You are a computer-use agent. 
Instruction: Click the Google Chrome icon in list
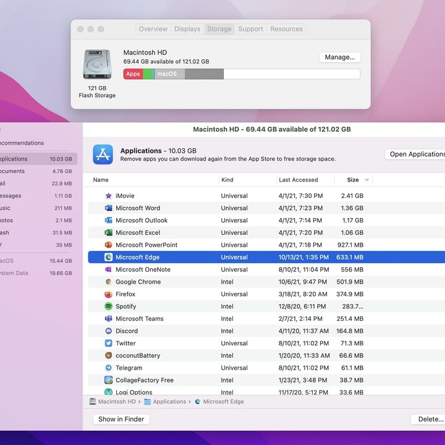(x=108, y=282)
